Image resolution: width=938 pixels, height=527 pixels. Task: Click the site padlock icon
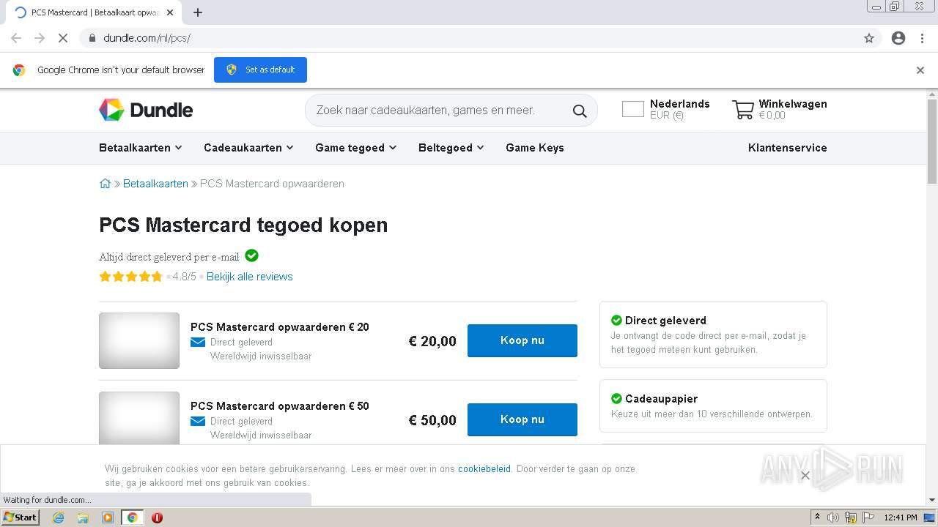[92, 38]
